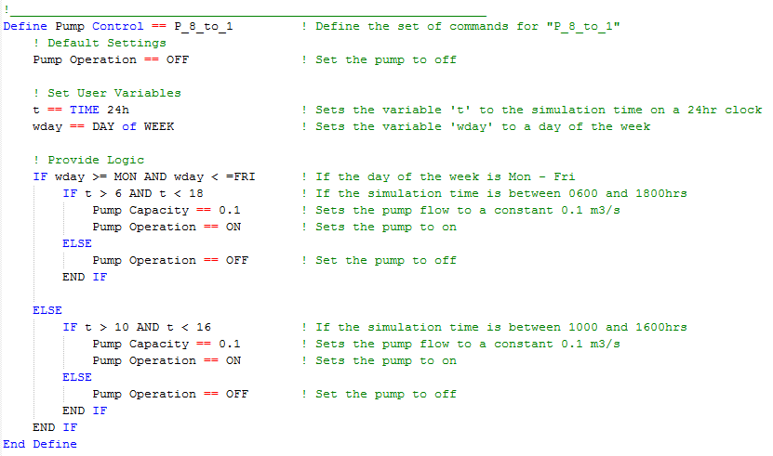Click the DAY keyword in the wday assignment

point(103,126)
